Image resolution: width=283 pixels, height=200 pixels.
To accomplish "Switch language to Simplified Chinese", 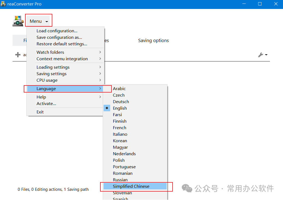I will (x=131, y=186).
